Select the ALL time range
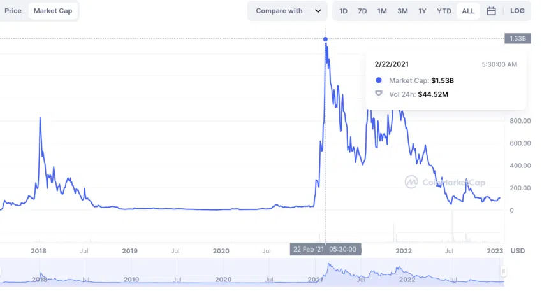Screen dimensions: 542x291 pos(468,11)
